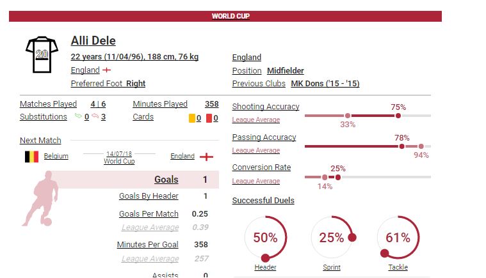Click the World Cup header banner
486x278 pixels.
(x=225, y=16)
